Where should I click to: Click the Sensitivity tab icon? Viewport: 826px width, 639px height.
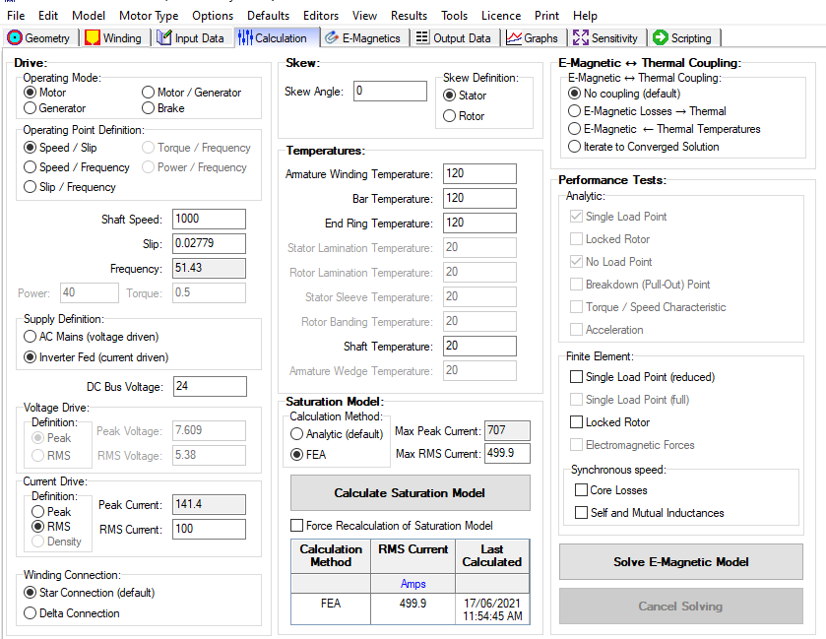581,38
